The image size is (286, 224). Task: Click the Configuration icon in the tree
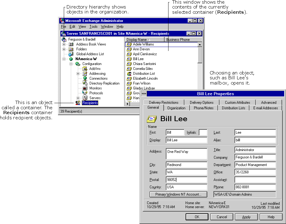78,64
